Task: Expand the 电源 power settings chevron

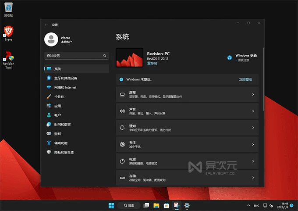Action: 253,161
